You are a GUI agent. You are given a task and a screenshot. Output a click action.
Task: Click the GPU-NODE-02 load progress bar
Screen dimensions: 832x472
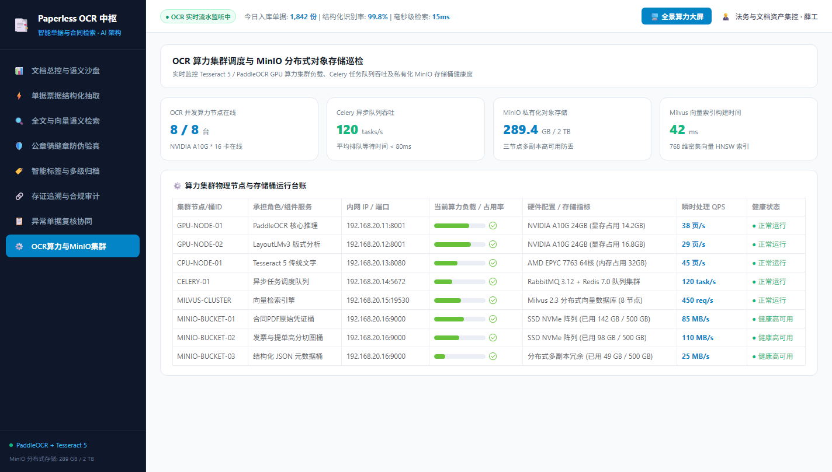pos(459,244)
